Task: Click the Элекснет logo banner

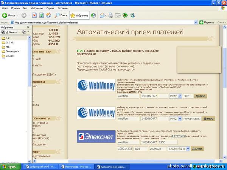Action: 96,137
